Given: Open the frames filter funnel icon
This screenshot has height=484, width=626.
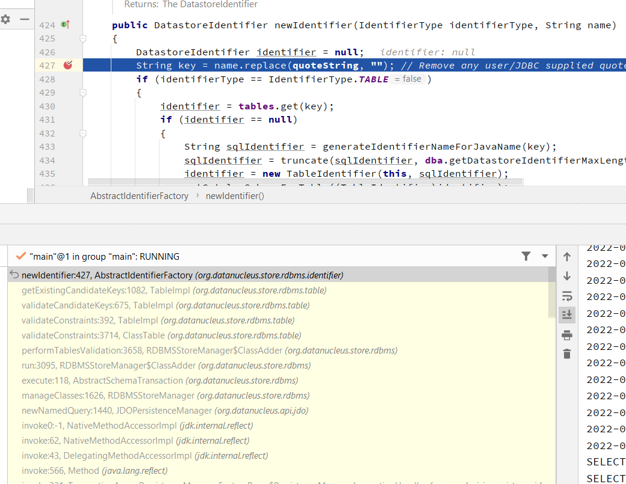Looking at the screenshot, I should (x=526, y=256).
